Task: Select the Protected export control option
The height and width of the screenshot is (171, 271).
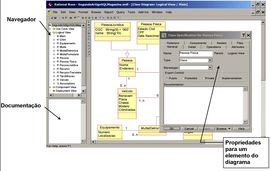Action: 183,78
